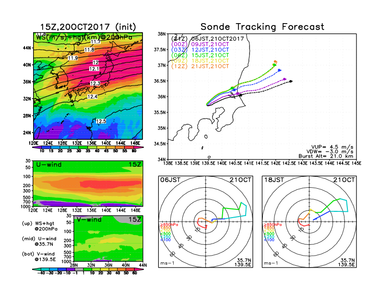Click contour label '12.3' on 200hPa map

[95, 84]
